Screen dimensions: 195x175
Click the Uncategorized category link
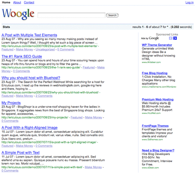pyautogui.click(x=45, y=50)
